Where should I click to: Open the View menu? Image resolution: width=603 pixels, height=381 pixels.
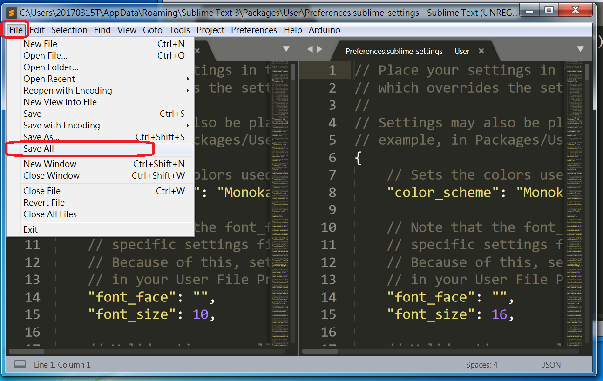pyautogui.click(x=127, y=30)
